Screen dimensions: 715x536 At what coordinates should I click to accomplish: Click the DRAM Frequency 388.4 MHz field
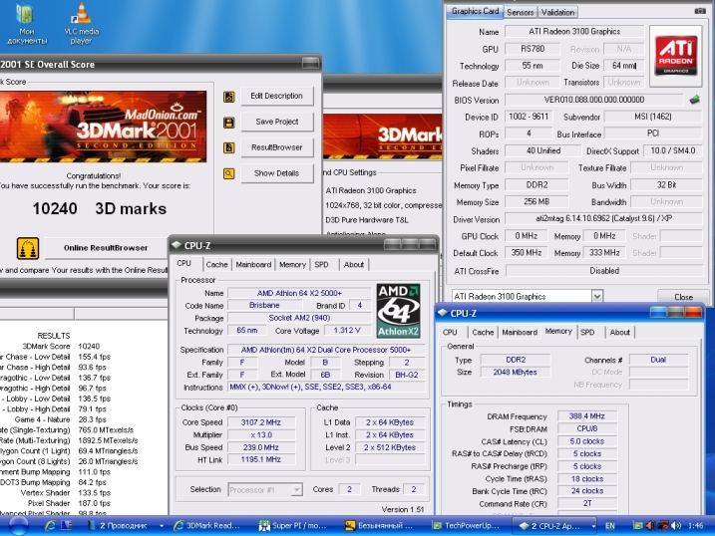[587, 416]
